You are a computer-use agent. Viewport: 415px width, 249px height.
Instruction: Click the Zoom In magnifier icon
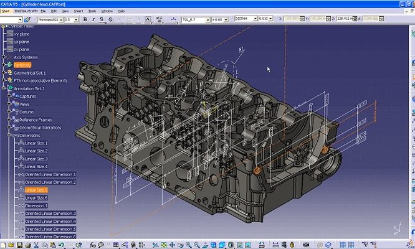[x=188, y=245]
